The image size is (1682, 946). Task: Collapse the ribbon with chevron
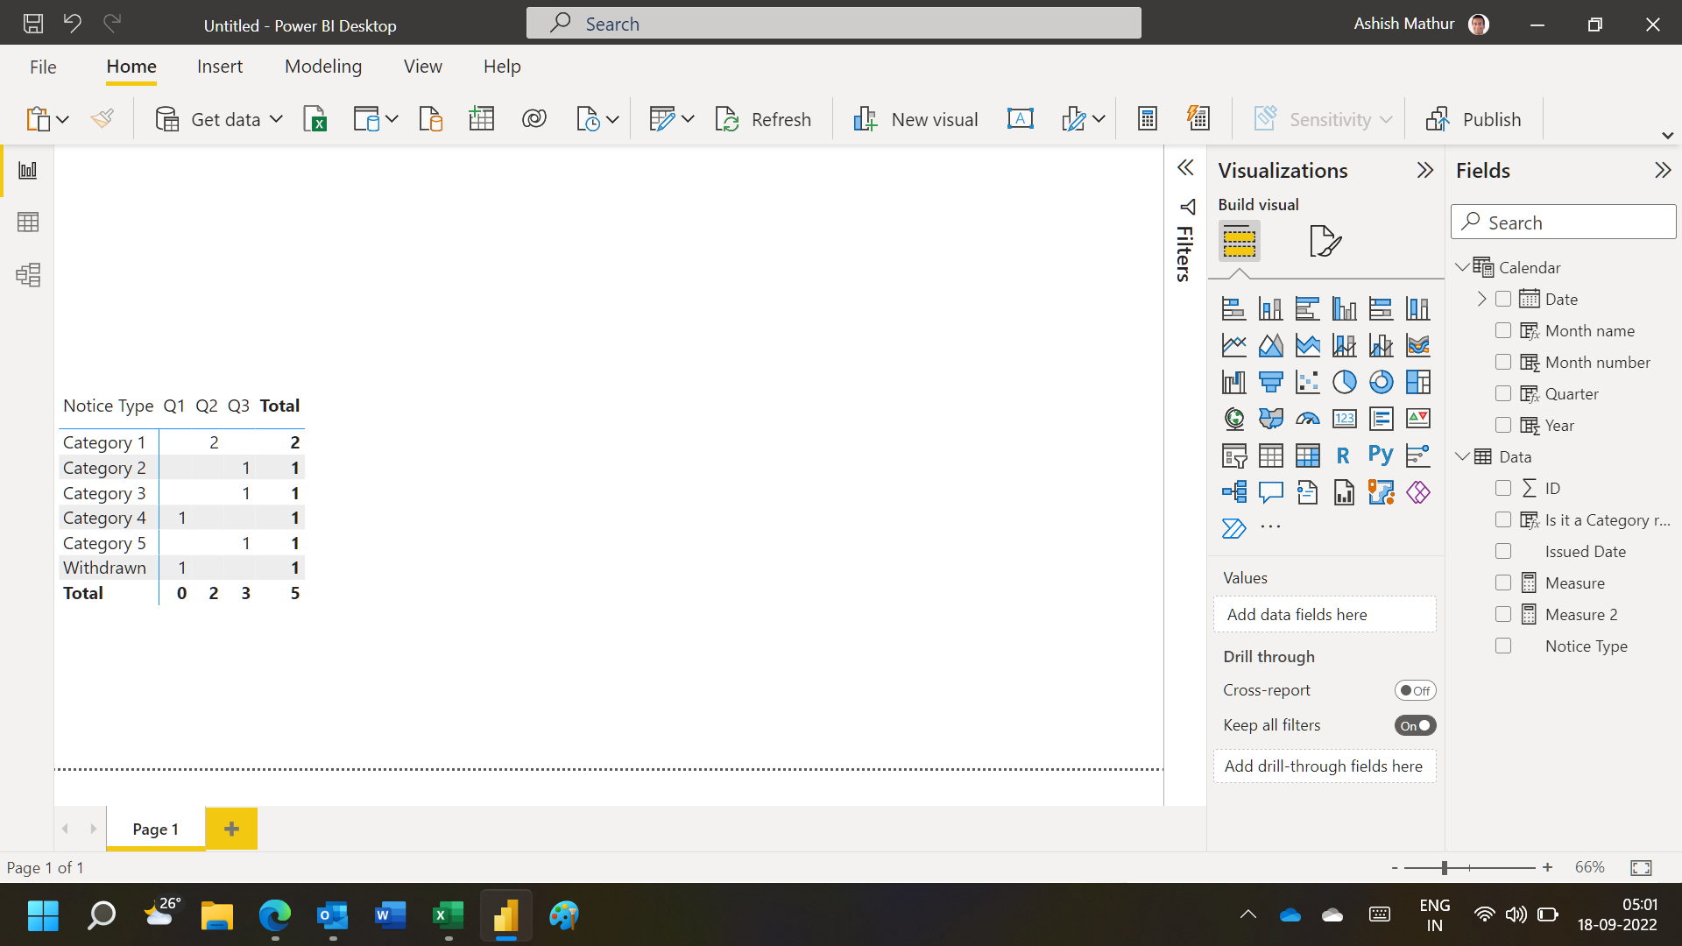click(1668, 136)
